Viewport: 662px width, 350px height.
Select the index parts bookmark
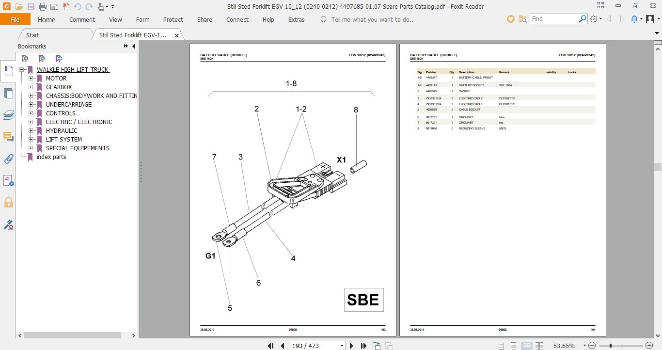(51, 157)
